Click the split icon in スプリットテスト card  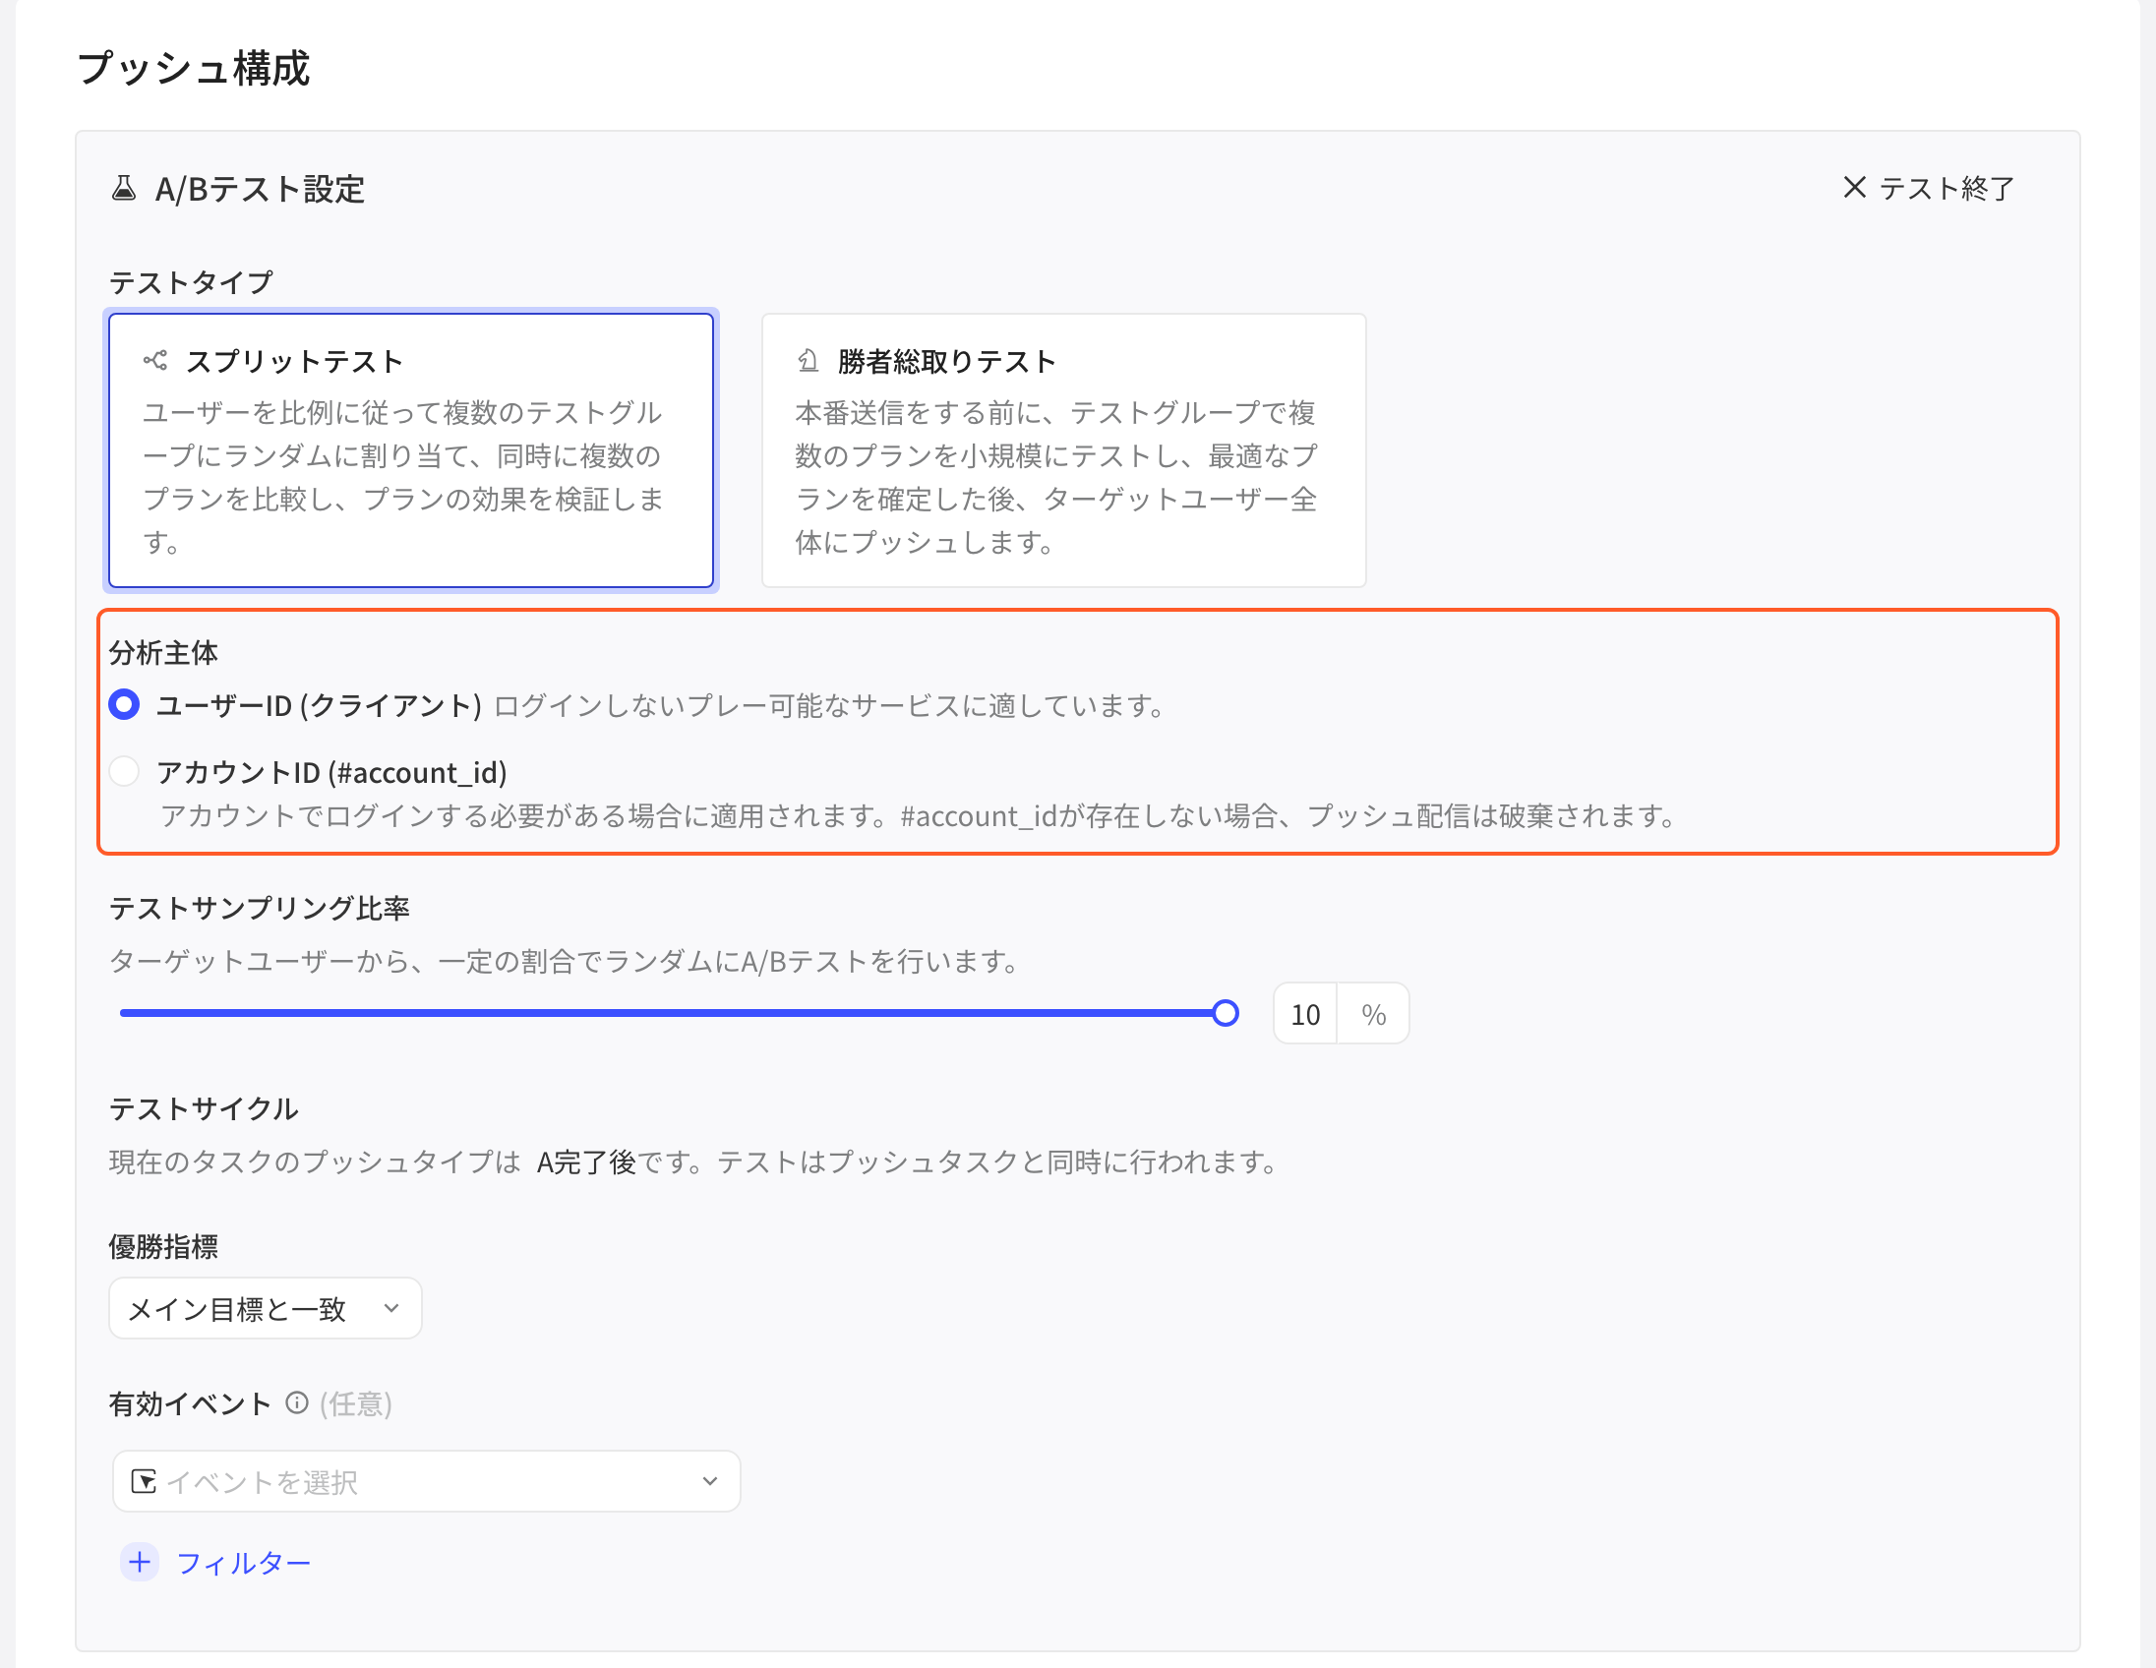(x=155, y=360)
